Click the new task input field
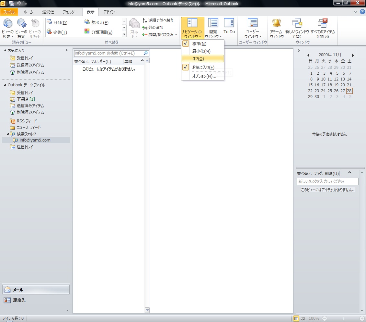Screen dimensions: 366x322 click(x=327, y=181)
